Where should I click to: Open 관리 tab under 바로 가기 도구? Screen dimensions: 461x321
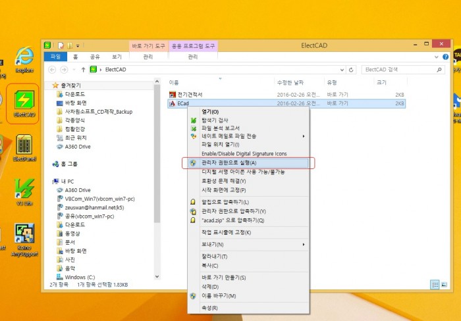(148, 57)
